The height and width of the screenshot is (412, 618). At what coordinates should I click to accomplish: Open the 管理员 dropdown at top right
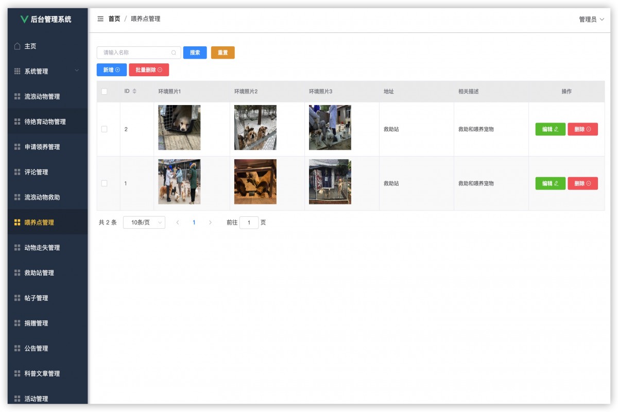(x=591, y=19)
